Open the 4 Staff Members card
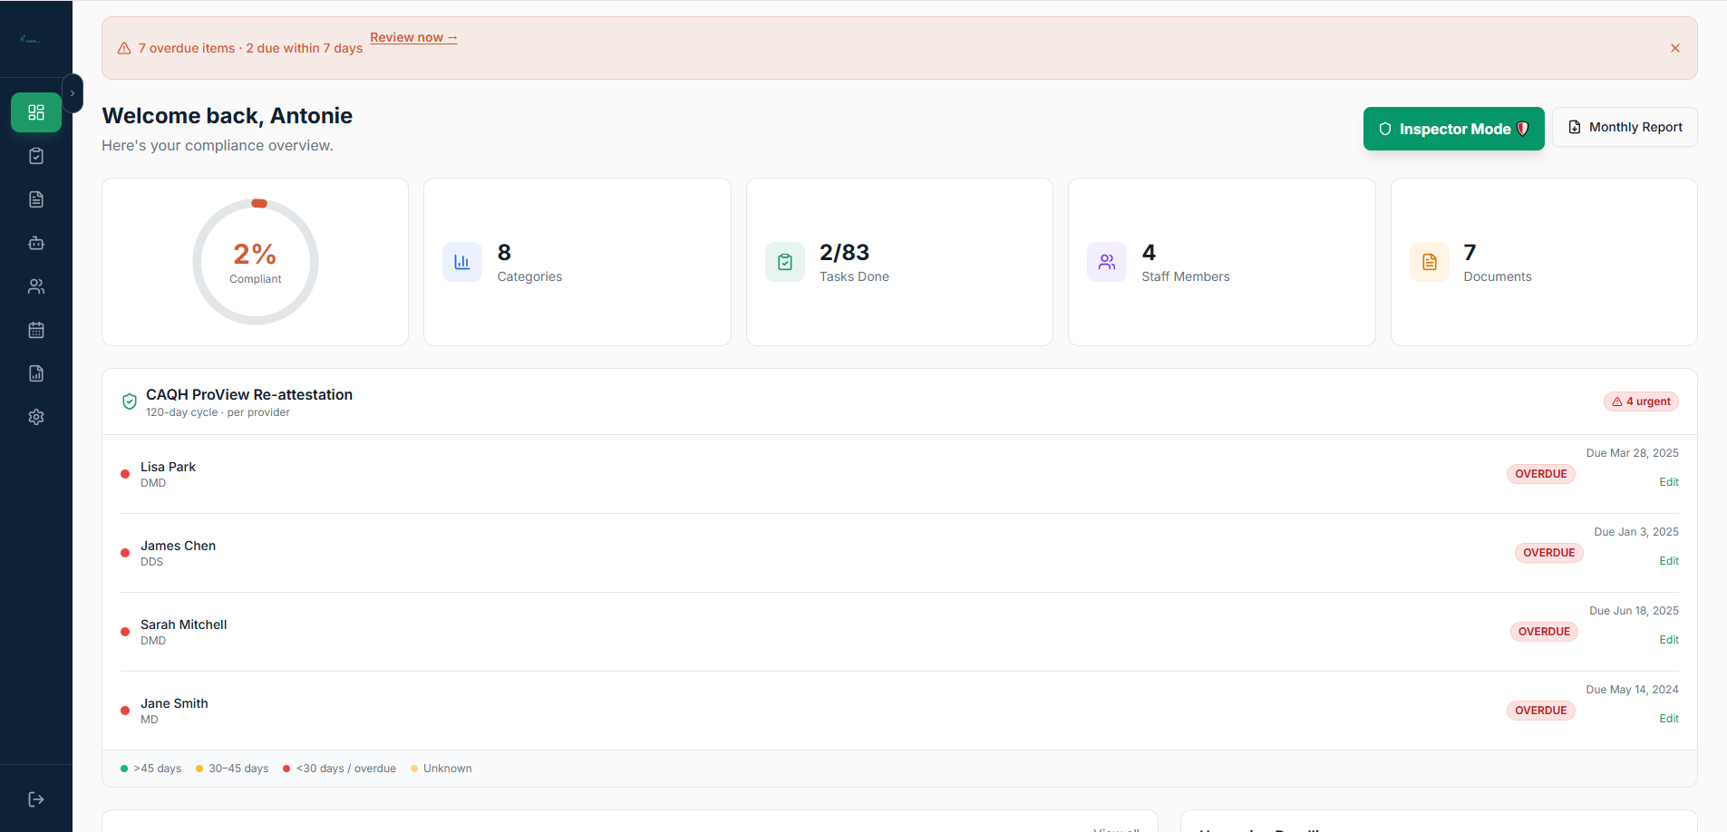Screen dimensions: 1727x832 [1222, 262]
